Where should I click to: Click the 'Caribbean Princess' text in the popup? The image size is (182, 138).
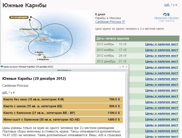(15, 86)
